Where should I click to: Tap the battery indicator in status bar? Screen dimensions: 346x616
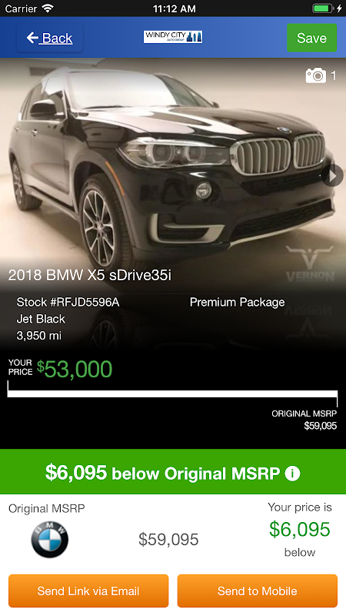(x=322, y=8)
